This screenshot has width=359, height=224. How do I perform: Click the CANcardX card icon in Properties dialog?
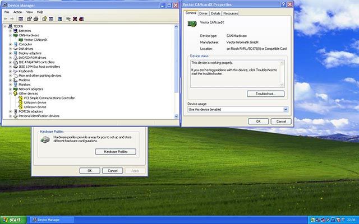tap(192, 24)
